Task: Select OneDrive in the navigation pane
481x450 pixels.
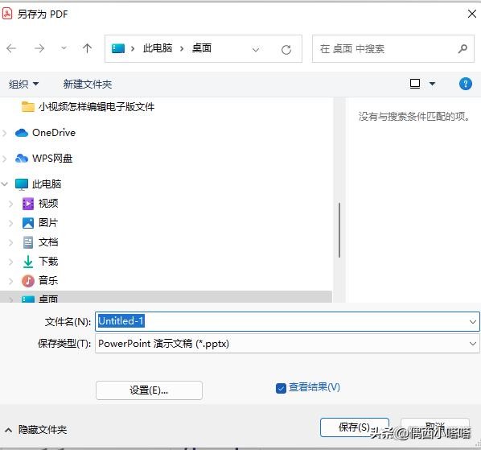Action: [x=45, y=133]
